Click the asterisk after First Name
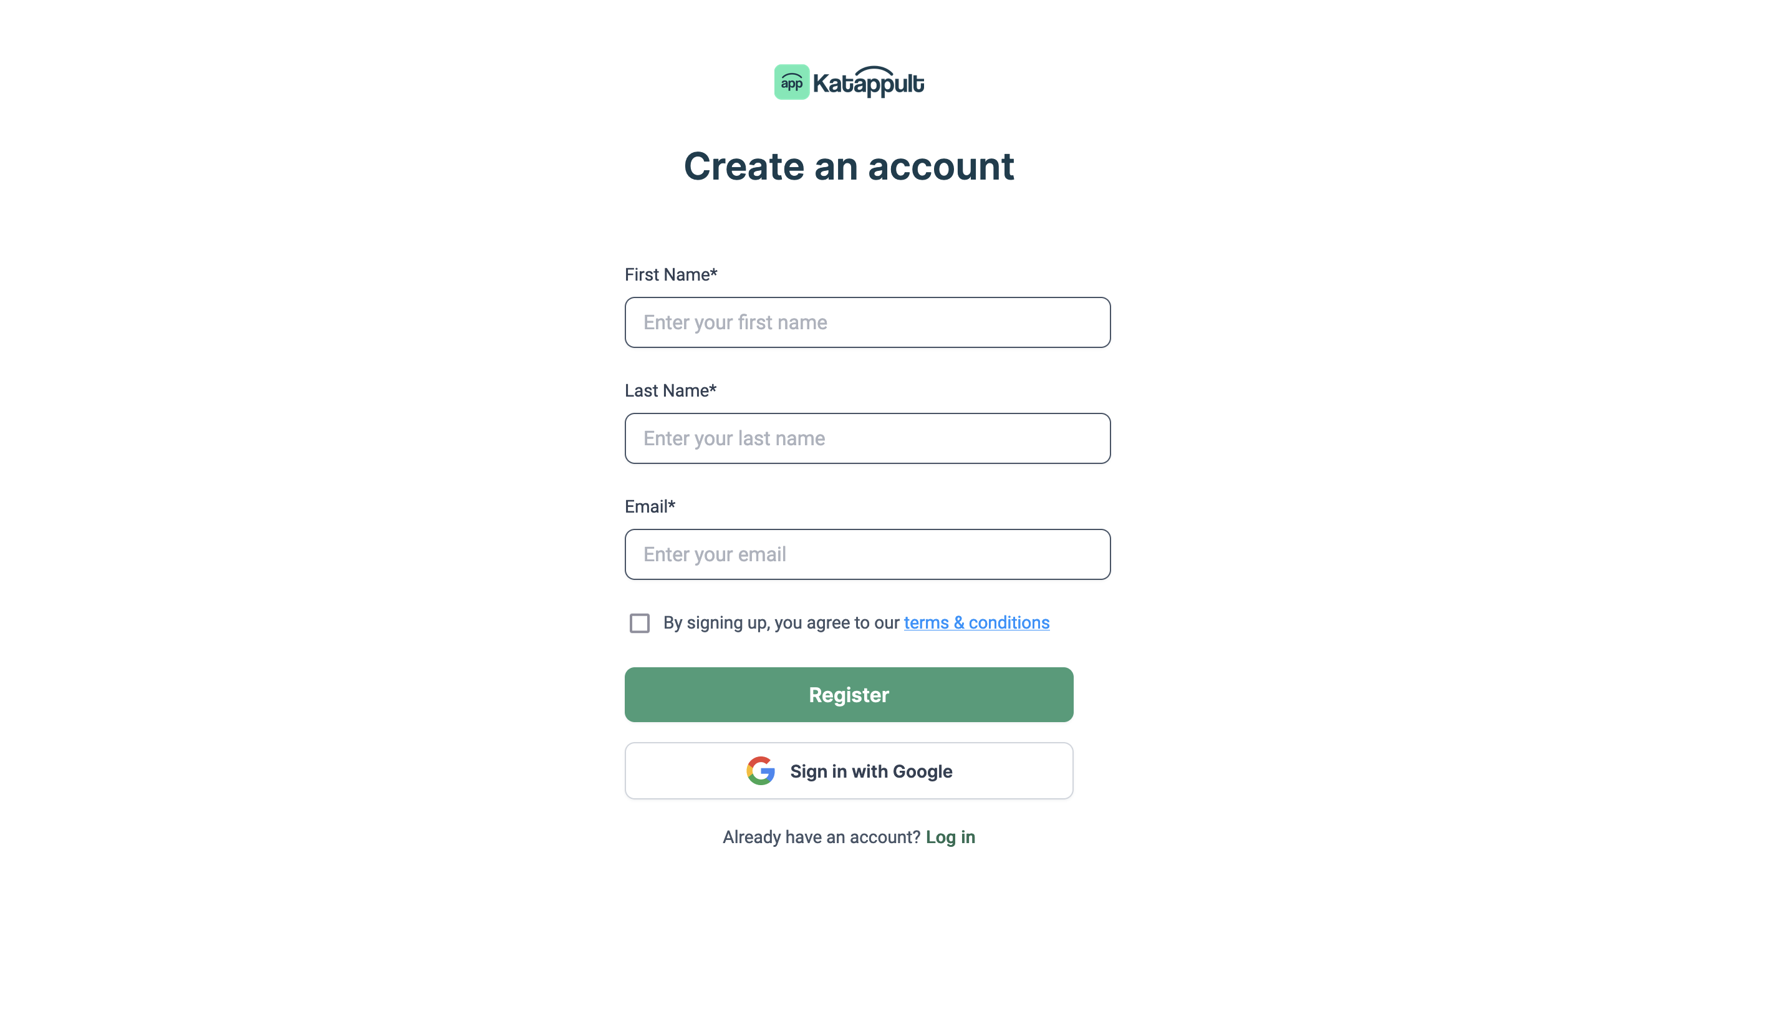This screenshot has height=1009, width=1787. [x=714, y=272]
